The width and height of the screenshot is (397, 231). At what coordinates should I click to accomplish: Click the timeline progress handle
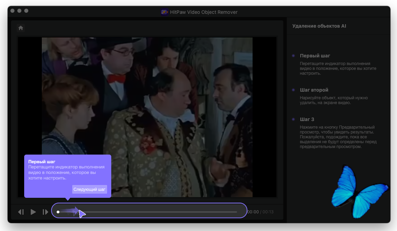click(x=58, y=212)
